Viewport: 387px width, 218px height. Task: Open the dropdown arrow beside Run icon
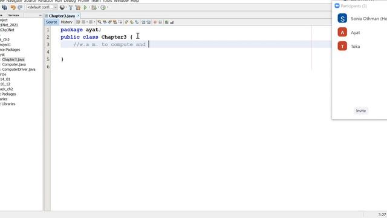(89, 7)
